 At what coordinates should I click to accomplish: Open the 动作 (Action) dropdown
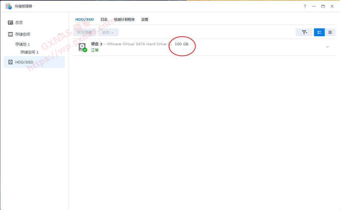pos(108,32)
